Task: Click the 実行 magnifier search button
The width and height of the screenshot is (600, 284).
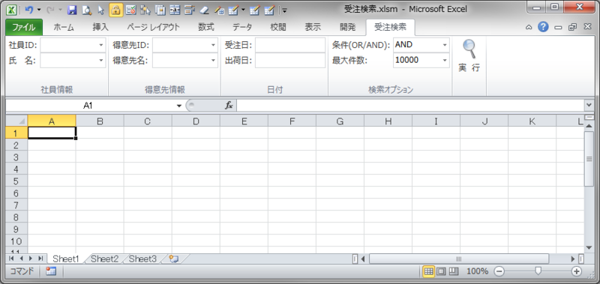Action: pos(469,55)
